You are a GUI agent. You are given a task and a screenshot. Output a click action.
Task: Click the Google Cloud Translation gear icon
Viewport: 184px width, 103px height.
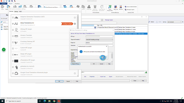point(75,73)
